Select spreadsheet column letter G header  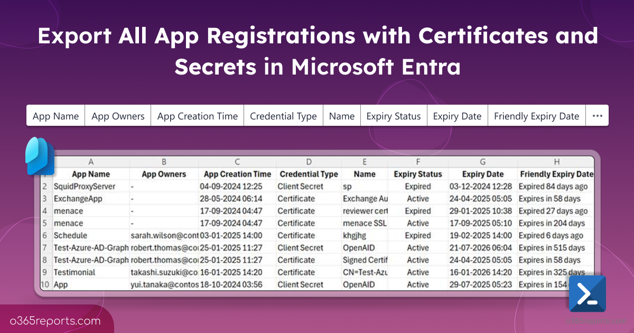[x=482, y=162]
